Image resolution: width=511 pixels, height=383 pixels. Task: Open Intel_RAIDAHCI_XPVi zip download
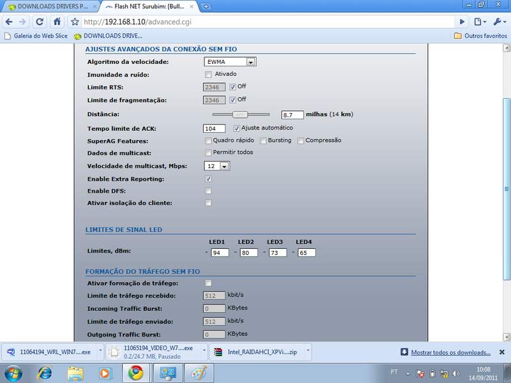257,352
